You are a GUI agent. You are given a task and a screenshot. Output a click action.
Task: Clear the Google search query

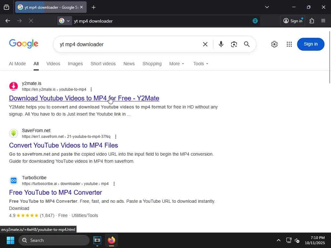205,44
